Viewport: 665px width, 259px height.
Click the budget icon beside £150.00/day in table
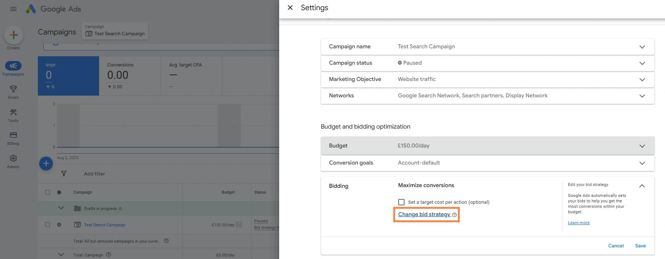pos(239,225)
